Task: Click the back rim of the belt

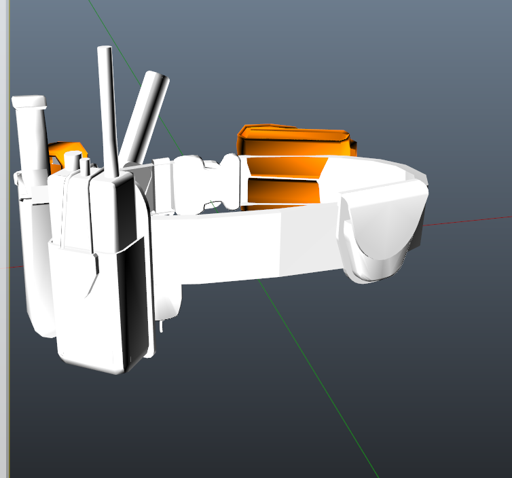Action: click(380, 166)
